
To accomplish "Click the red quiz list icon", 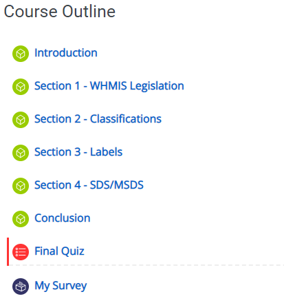I will tap(21, 252).
